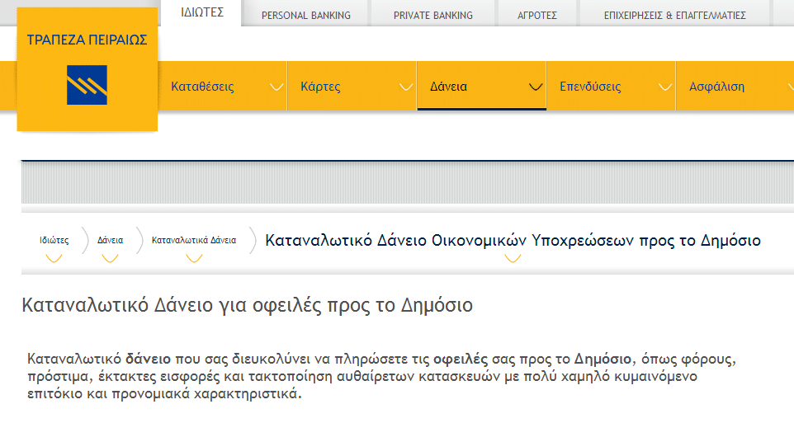Open the PRIVATE BANKING tab
794x423 pixels.
pos(433,16)
